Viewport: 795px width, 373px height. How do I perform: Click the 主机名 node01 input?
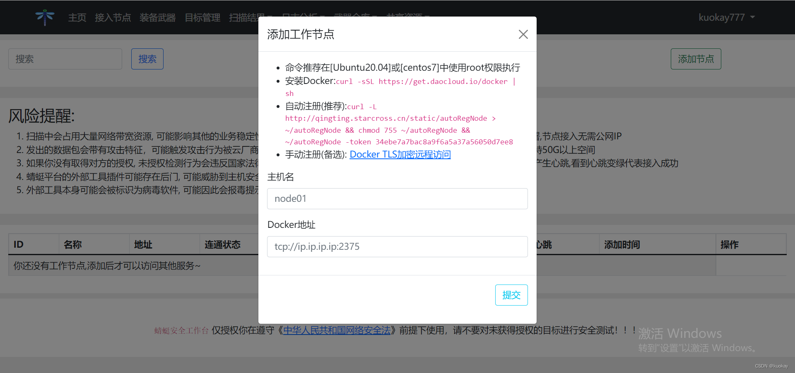(x=397, y=198)
